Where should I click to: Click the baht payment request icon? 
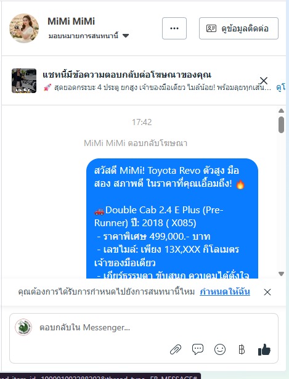(242, 349)
